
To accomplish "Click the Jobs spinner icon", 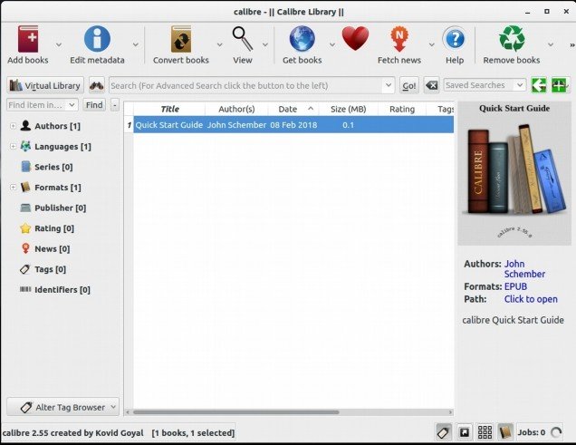I will [556, 432].
